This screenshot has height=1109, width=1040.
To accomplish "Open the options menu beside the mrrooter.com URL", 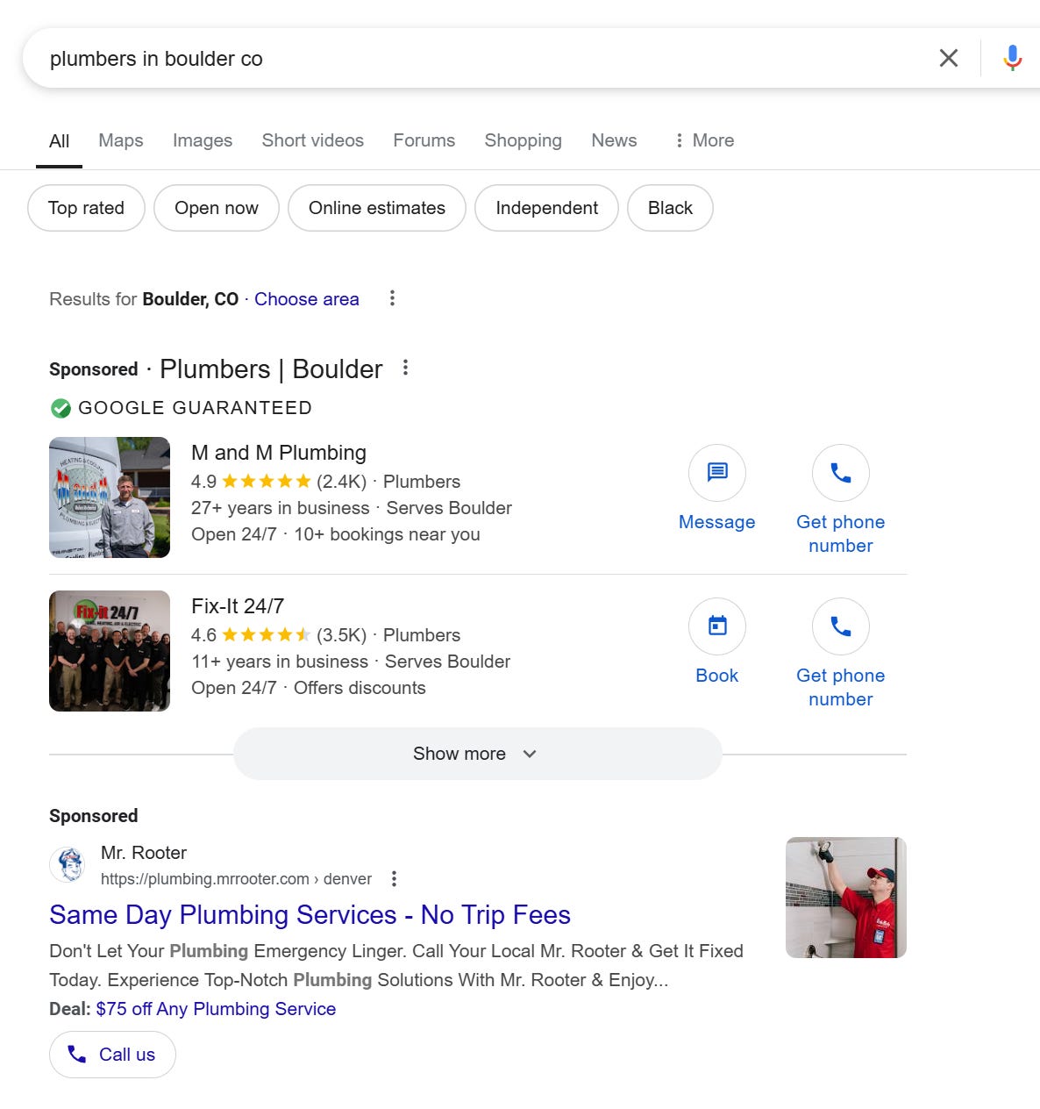I will pyautogui.click(x=394, y=878).
